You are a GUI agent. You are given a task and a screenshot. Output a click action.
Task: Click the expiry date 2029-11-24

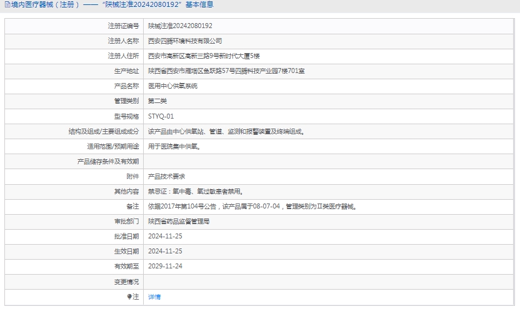click(x=165, y=267)
